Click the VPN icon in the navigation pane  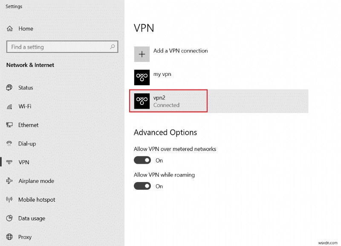tap(9, 162)
